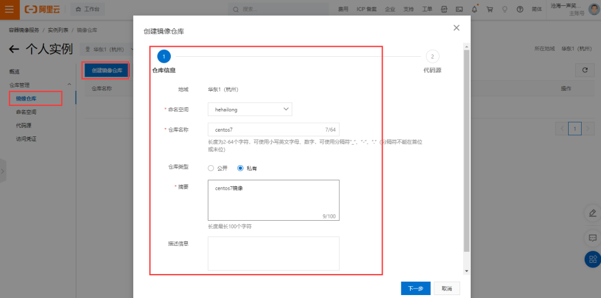Open the edit feedback floating icon
This screenshot has width=601, height=298.
point(592,213)
